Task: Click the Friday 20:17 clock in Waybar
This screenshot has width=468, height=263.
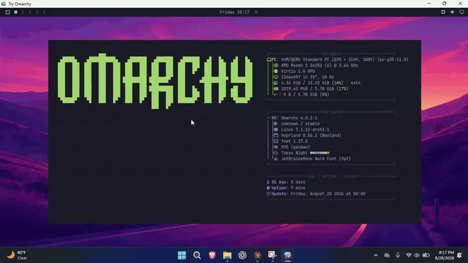Action: click(x=234, y=12)
